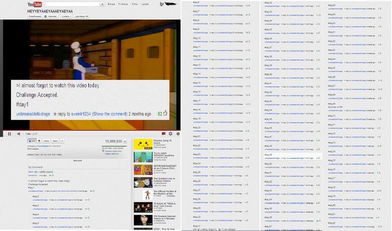Click the #day20 comment in the middle column
This screenshot has width=392, height=231.
coord(197,128)
